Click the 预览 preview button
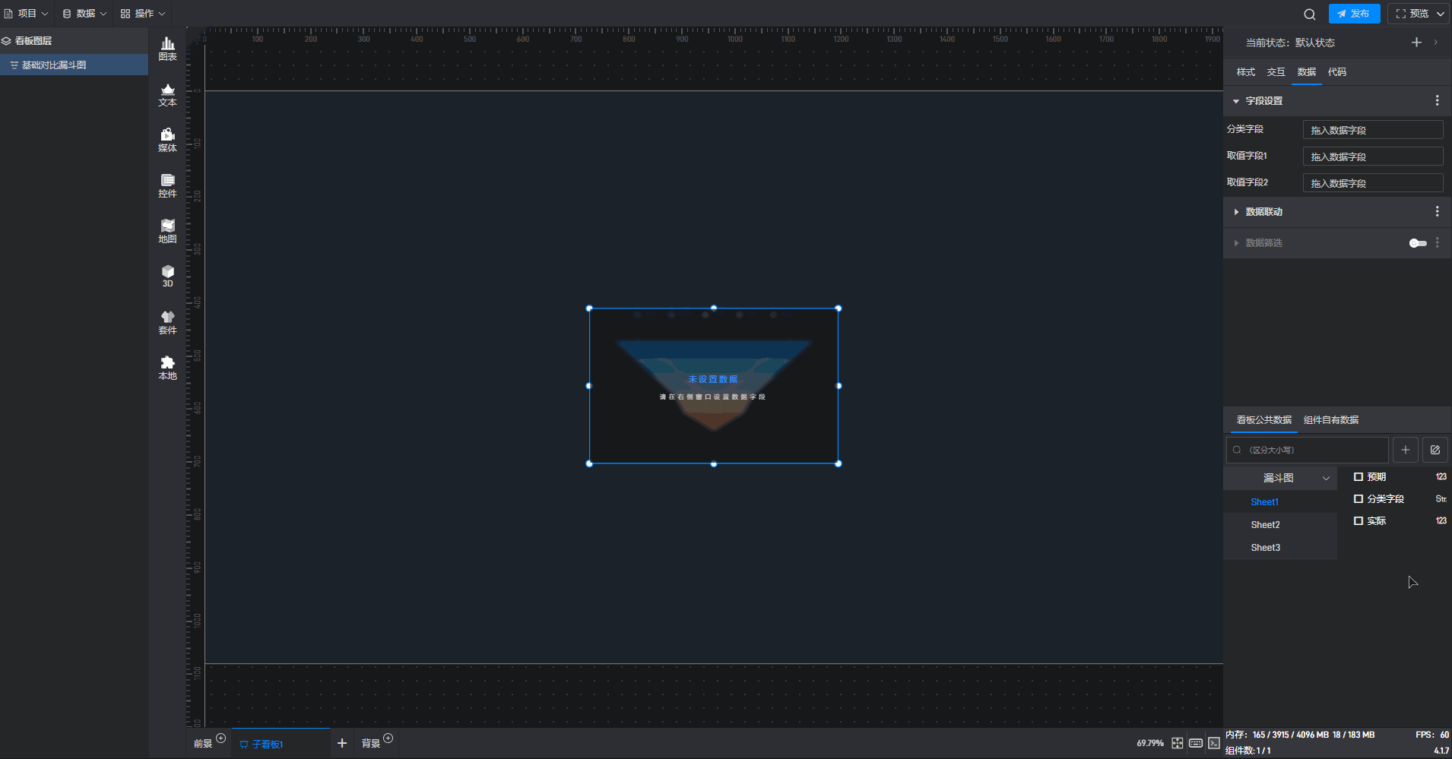The image size is (1452, 759). 1413,14
